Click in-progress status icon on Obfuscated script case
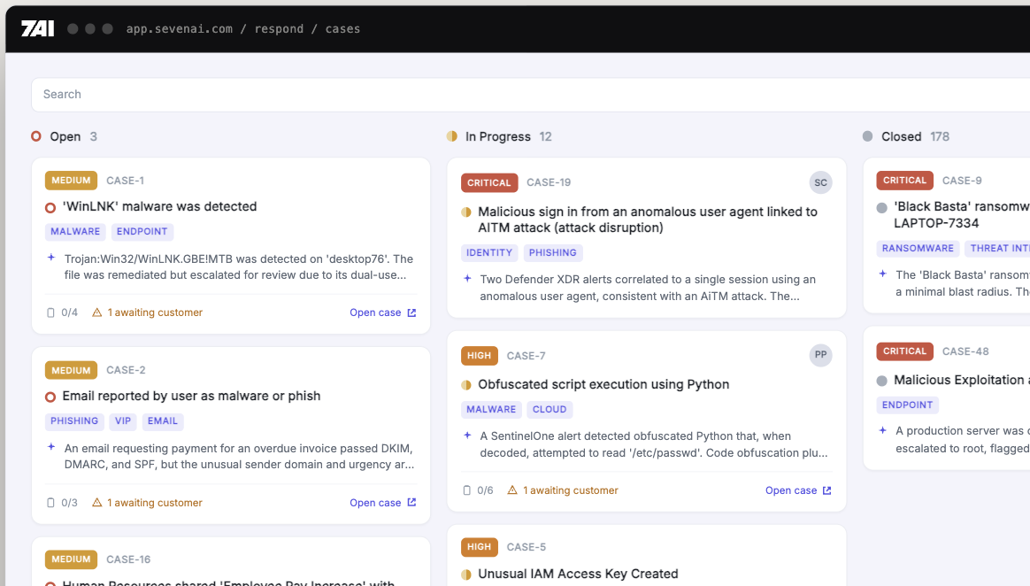 click(x=466, y=385)
